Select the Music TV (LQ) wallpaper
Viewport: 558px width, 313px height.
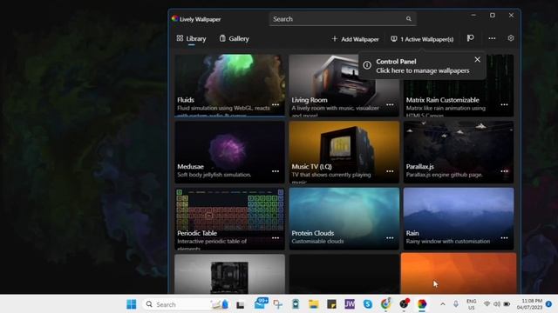pos(344,152)
